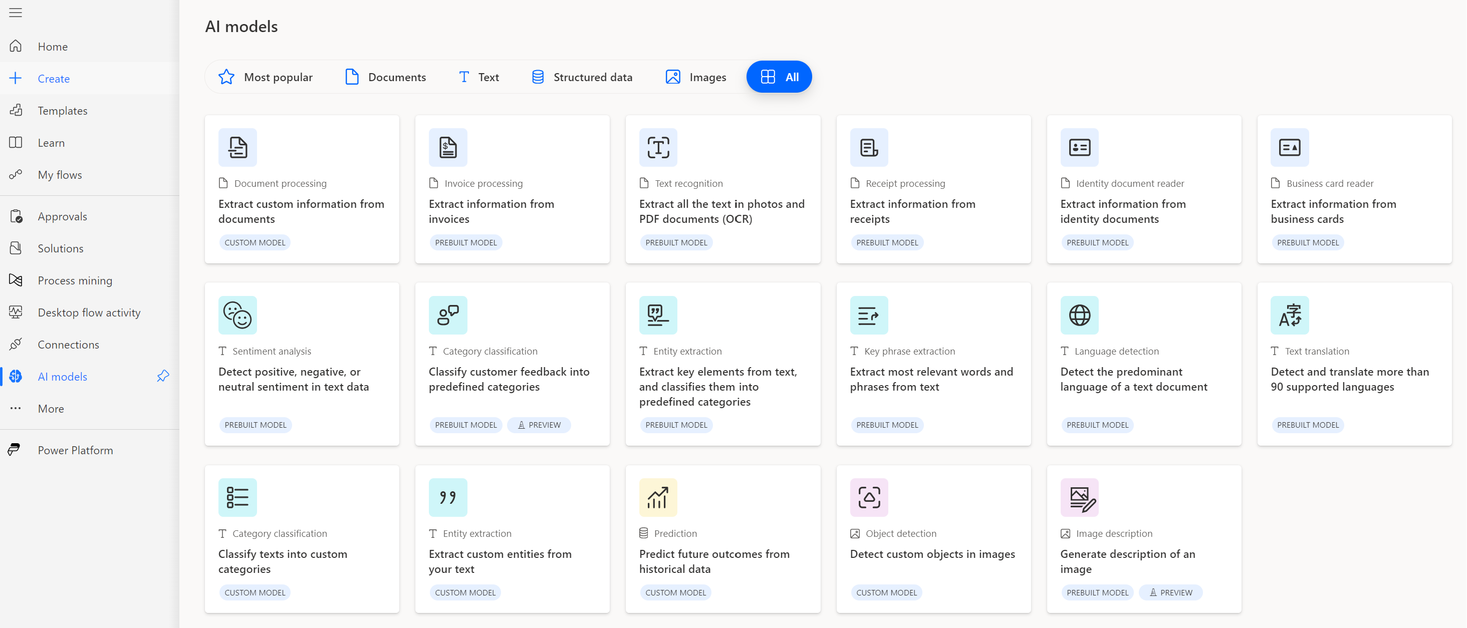Expand the More navigation item

pyautogui.click(x=51, y=408)
